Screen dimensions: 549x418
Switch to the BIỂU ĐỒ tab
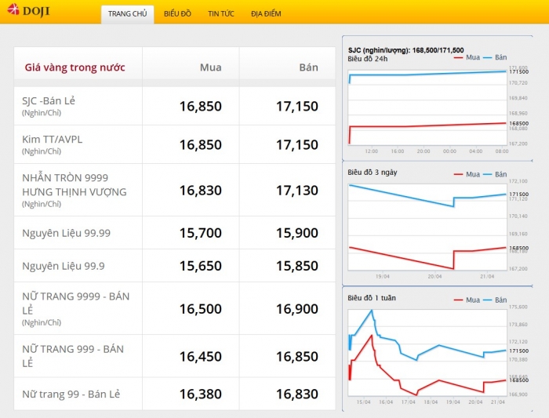point(177,14)
